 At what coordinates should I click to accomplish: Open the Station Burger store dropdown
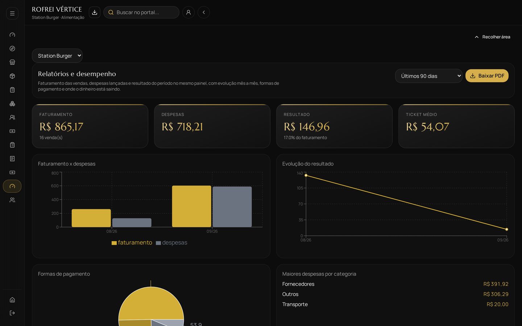tap(57, 56)
